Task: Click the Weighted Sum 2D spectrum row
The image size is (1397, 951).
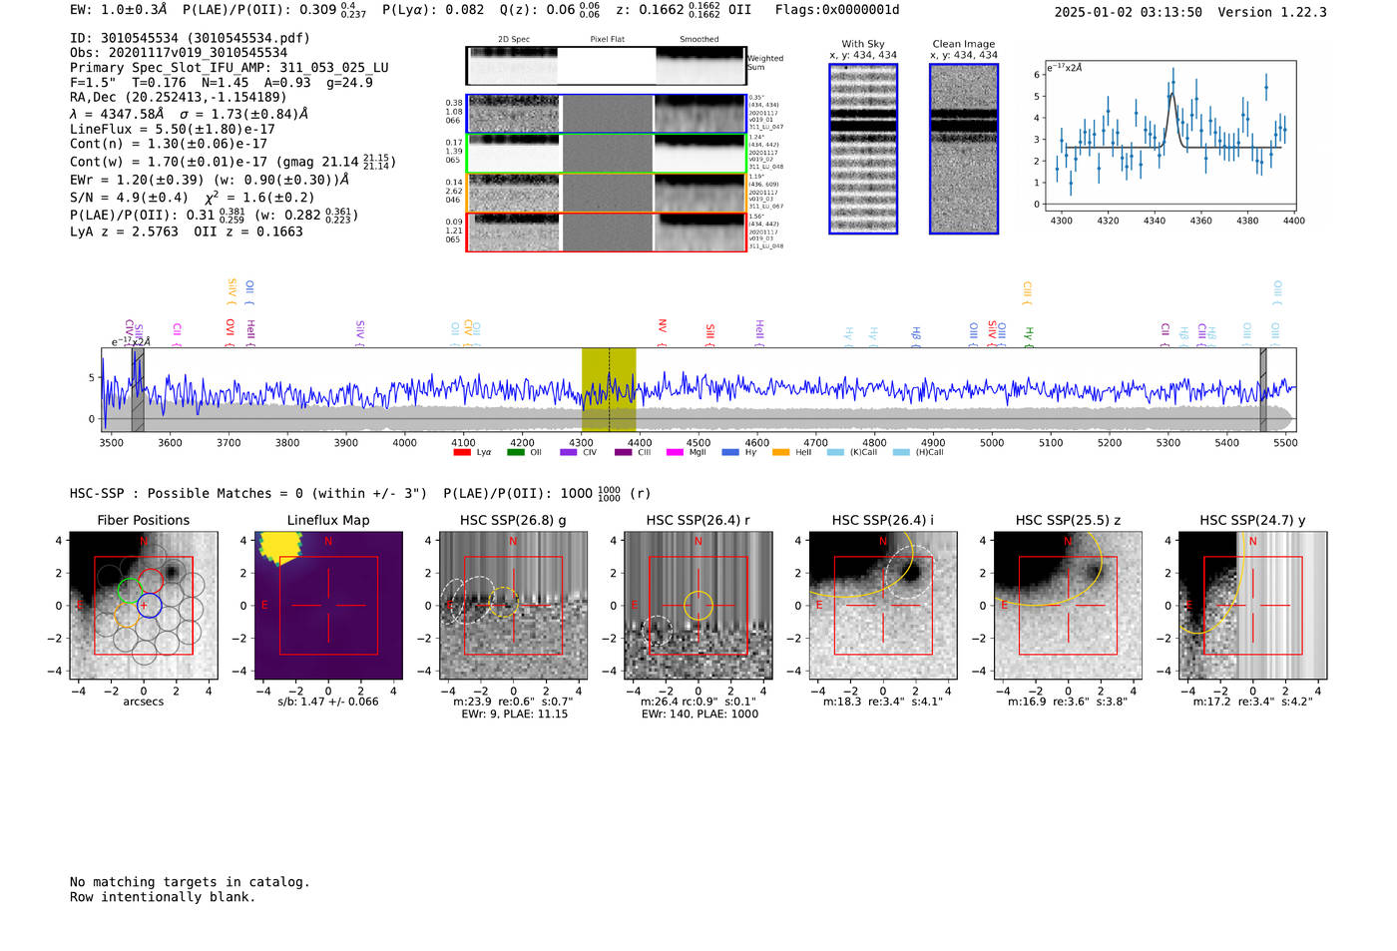Action: [x=607, y=65]
